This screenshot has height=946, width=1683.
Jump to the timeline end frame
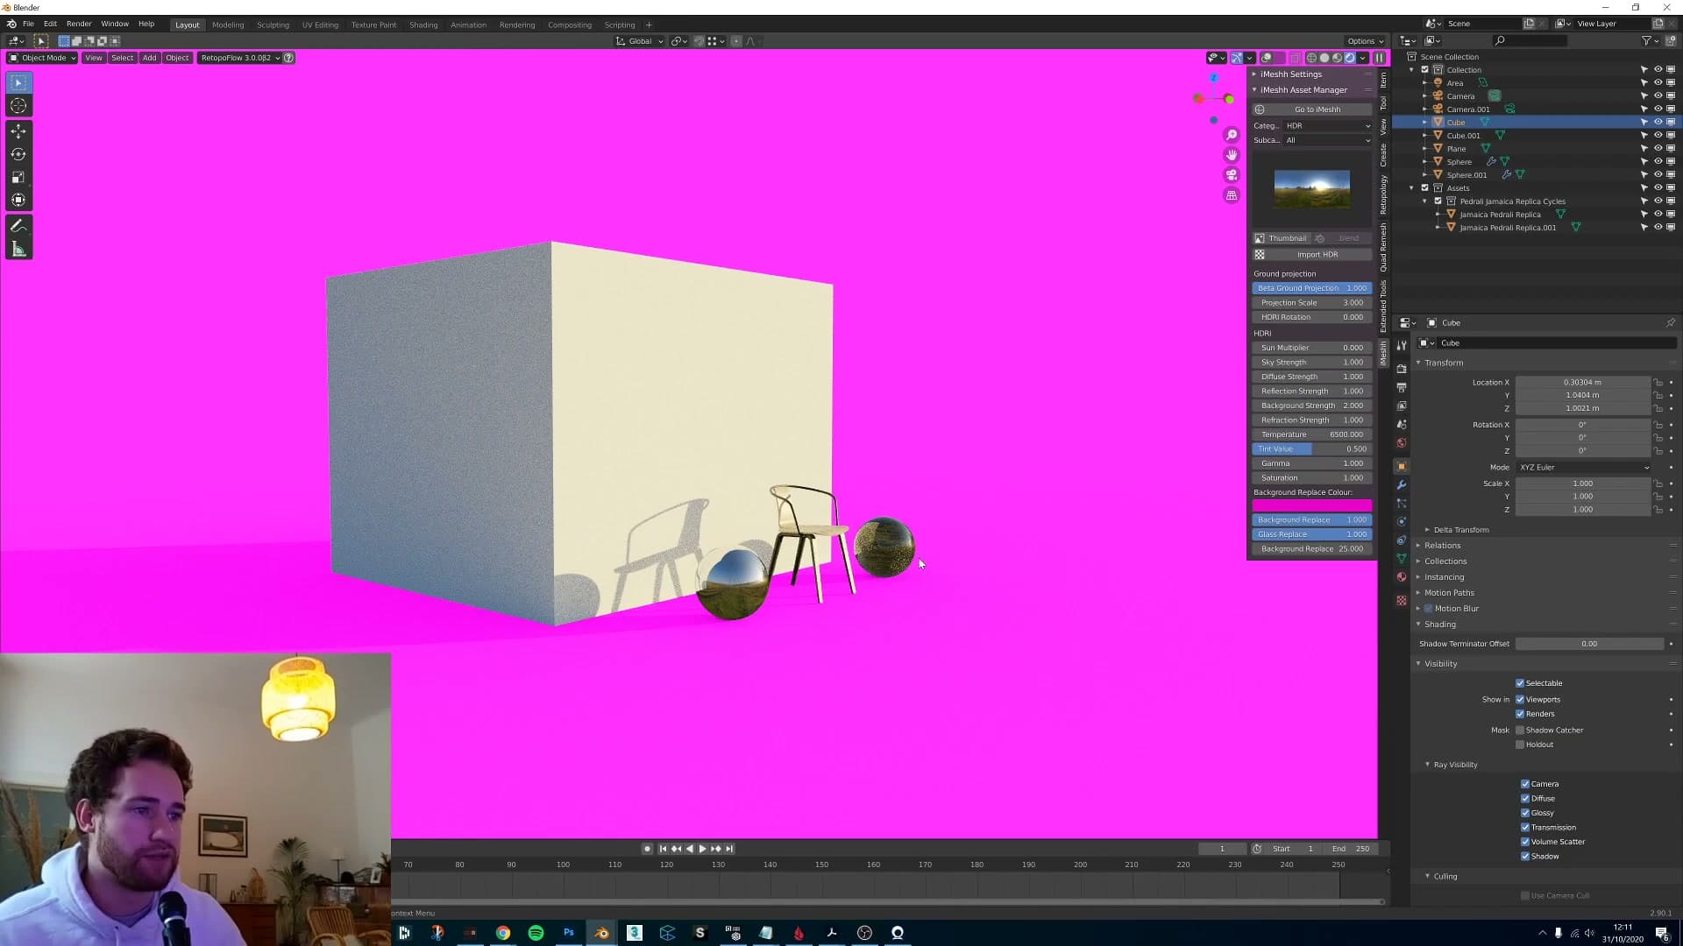[729, 849]
